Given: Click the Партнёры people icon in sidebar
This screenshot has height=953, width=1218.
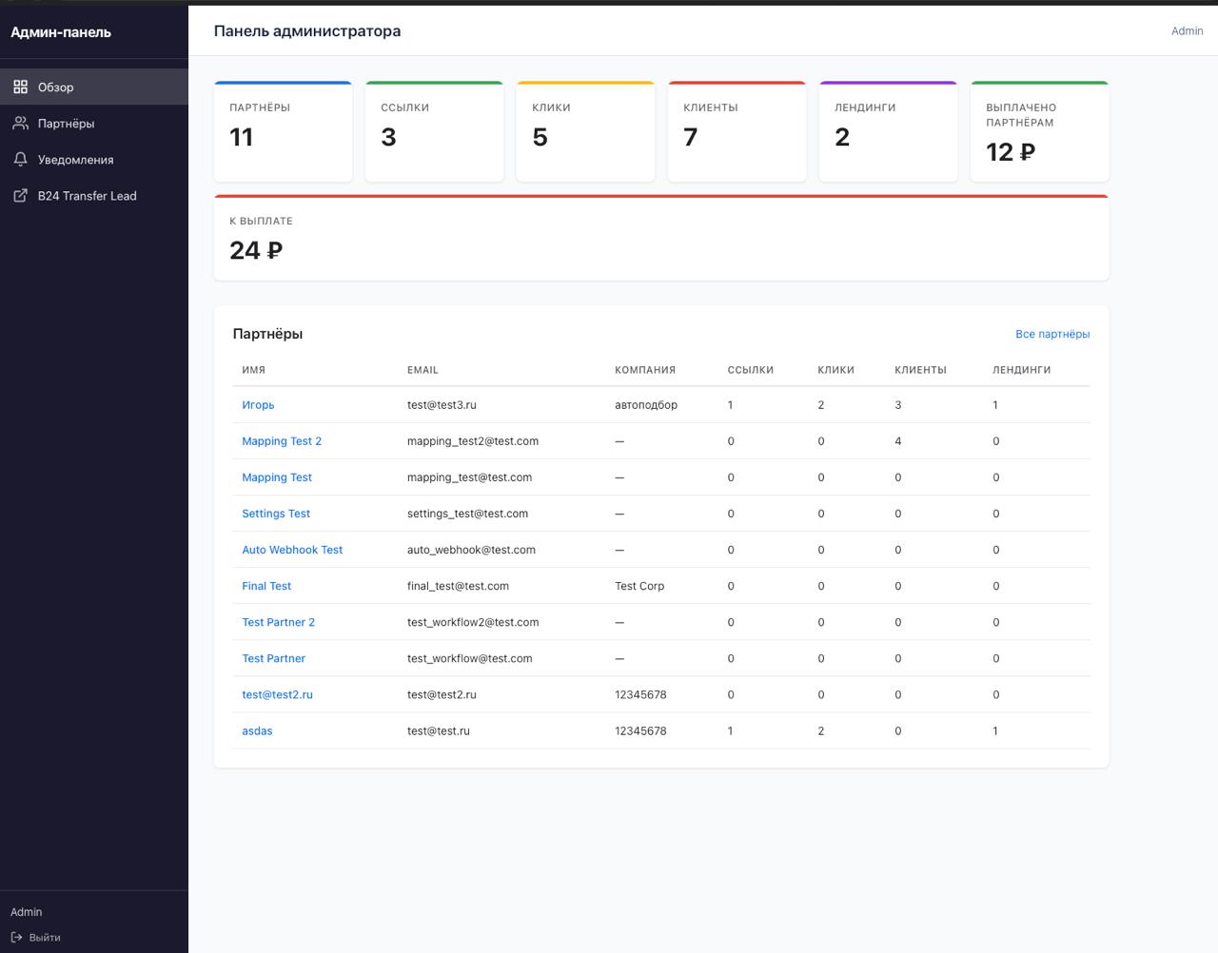Looking at the screenshot, I should tap(21, 123).
